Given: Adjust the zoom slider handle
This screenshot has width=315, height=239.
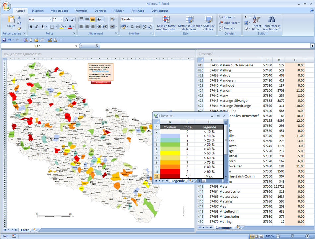Looking at the screenshot, I should pos(292,236).
